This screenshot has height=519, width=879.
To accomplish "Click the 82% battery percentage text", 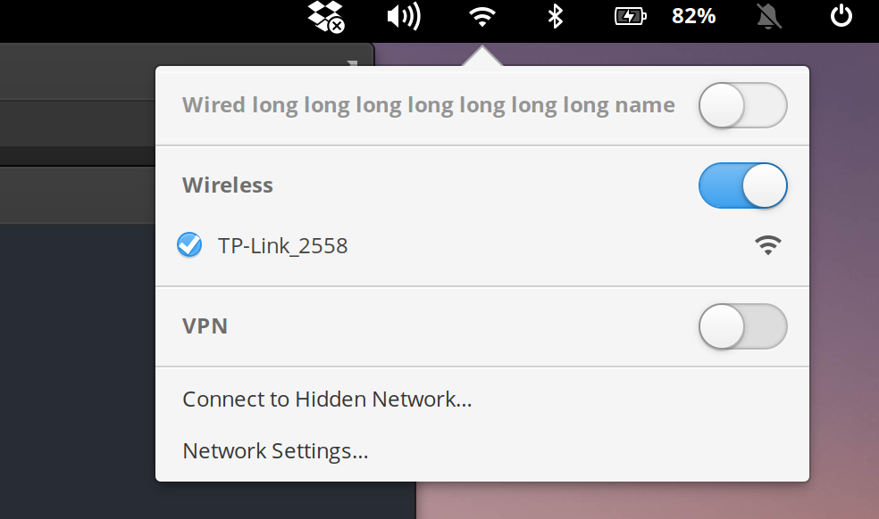I will pyautogui.click(x=694, y=16).
